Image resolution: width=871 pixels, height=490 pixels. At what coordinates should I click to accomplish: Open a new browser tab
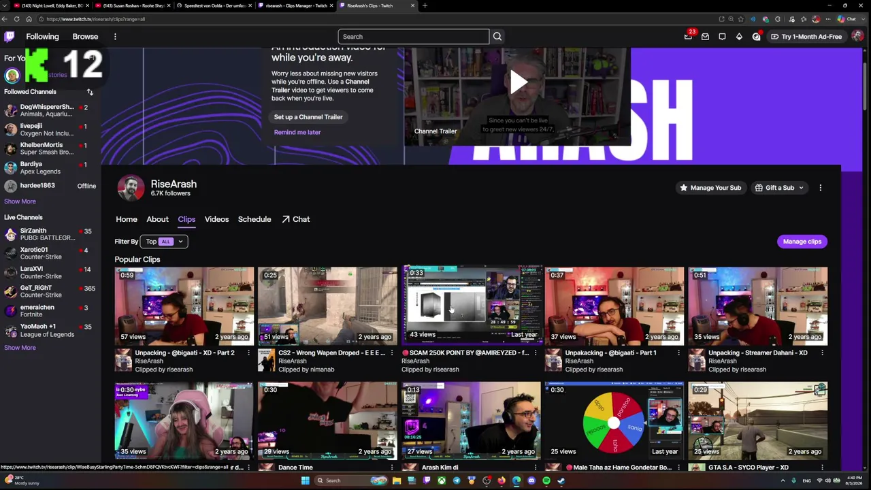(425, 5)
